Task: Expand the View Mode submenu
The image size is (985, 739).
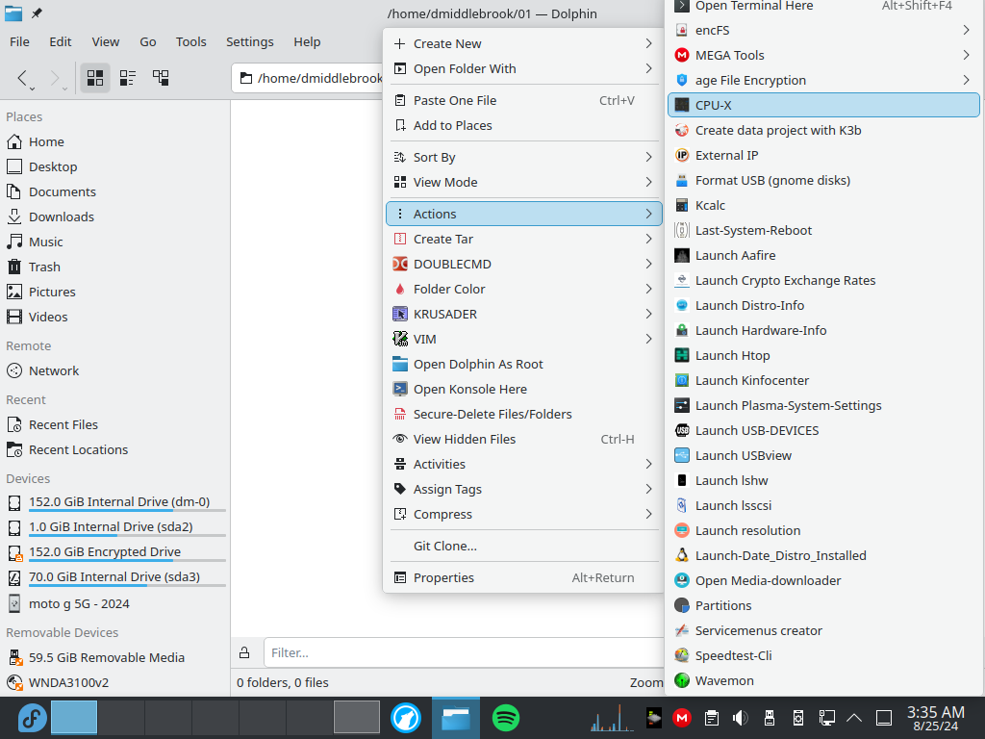Action: click(523, 182)
